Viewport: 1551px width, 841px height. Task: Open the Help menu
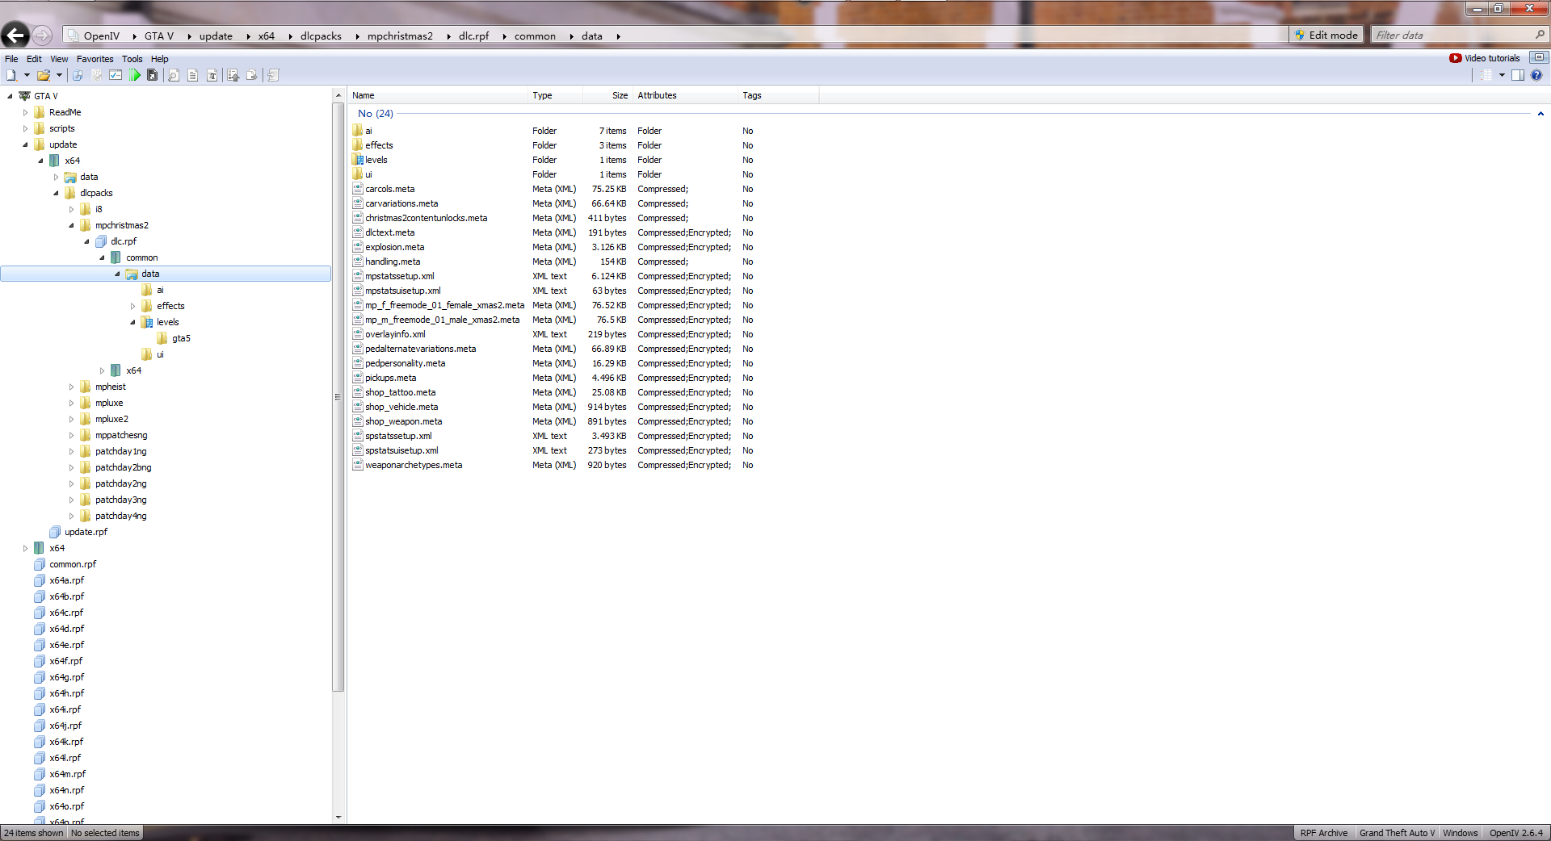pyautogui.click(x=160, y=59)
